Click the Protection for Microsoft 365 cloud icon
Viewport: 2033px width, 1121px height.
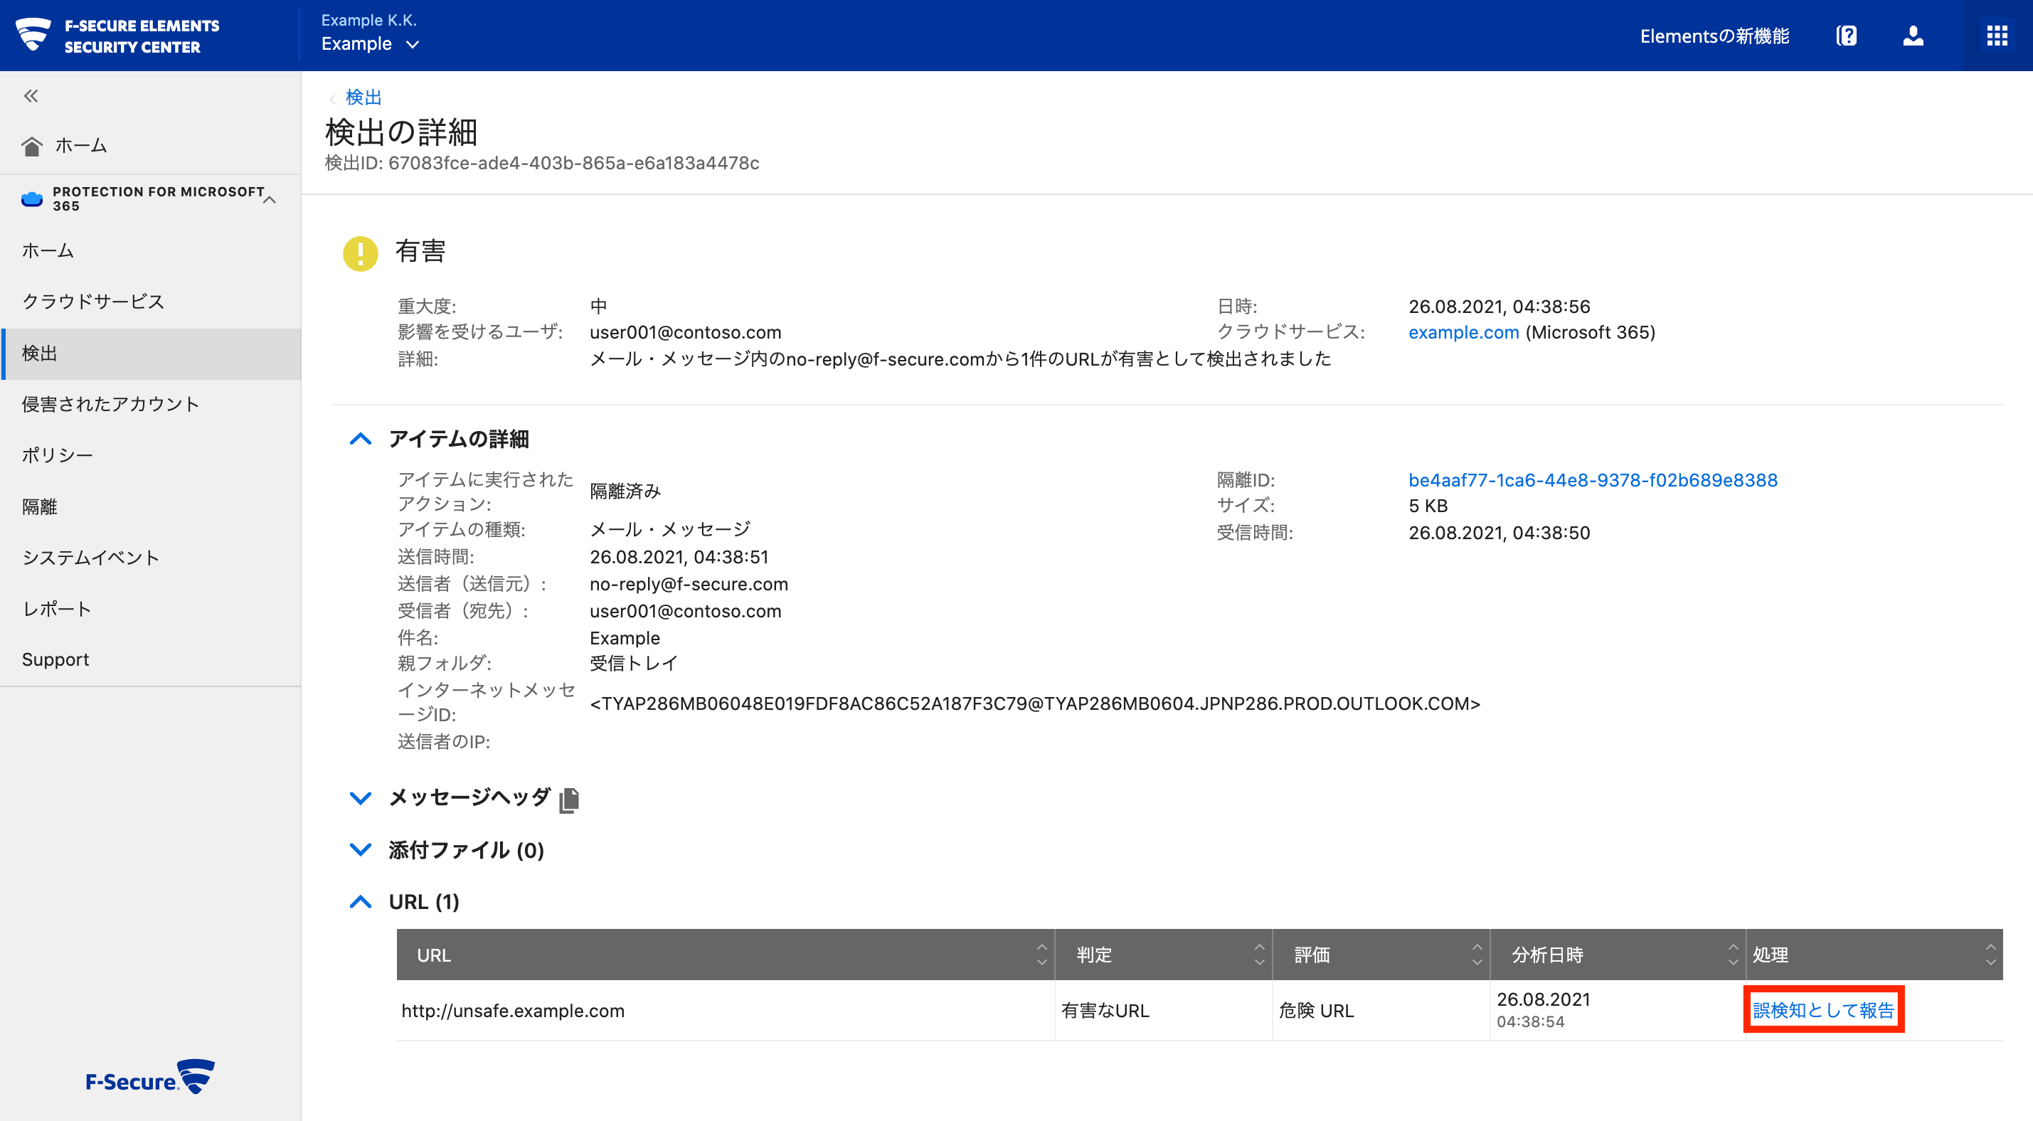(x=31, y=199)
